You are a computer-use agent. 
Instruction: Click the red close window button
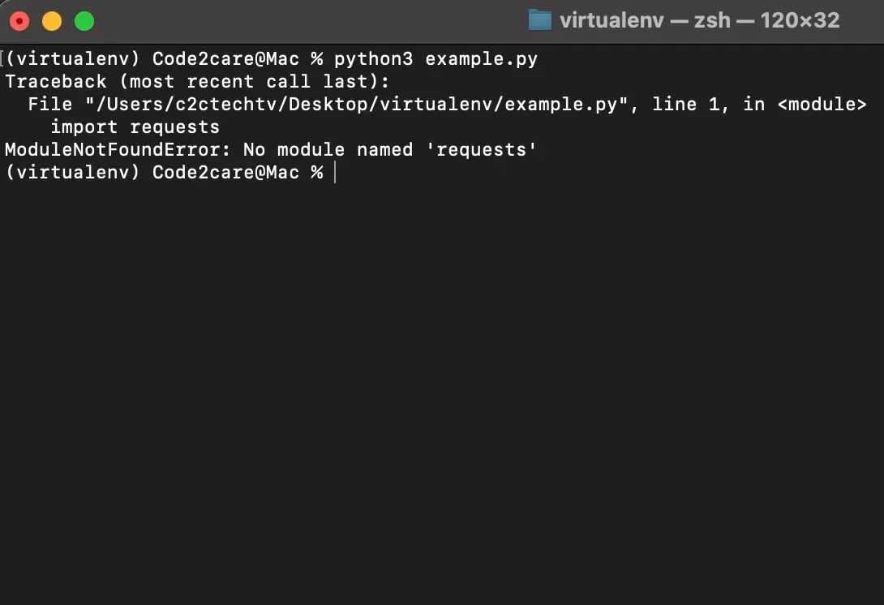[19, 21]
